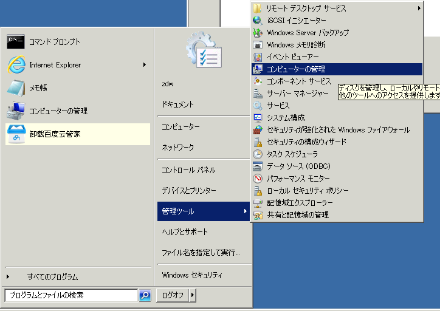Launch the Internet Explorer icon
Screen dimensions: 440x311
[x=16, y=65]
